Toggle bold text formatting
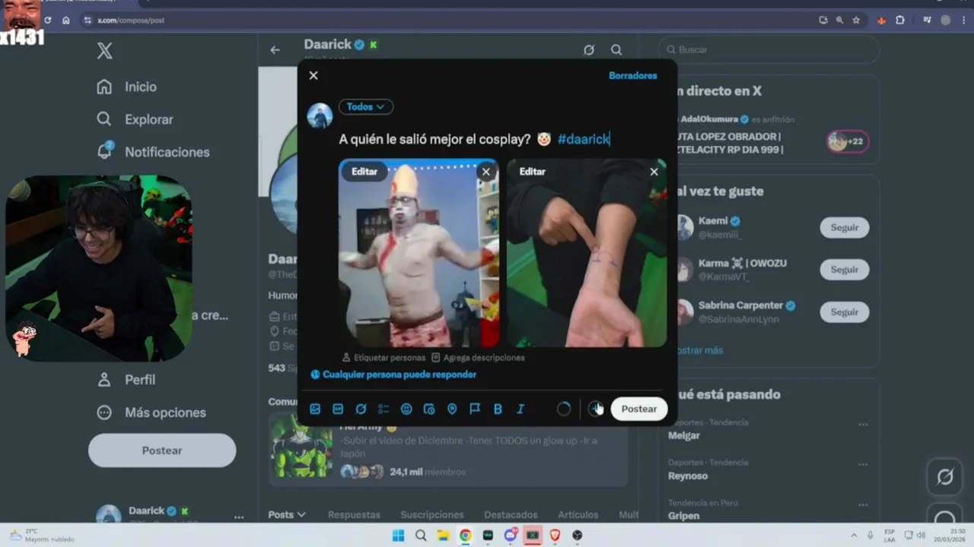The width and height of the screenshot is (974, 547). click(x=498, y=409)
